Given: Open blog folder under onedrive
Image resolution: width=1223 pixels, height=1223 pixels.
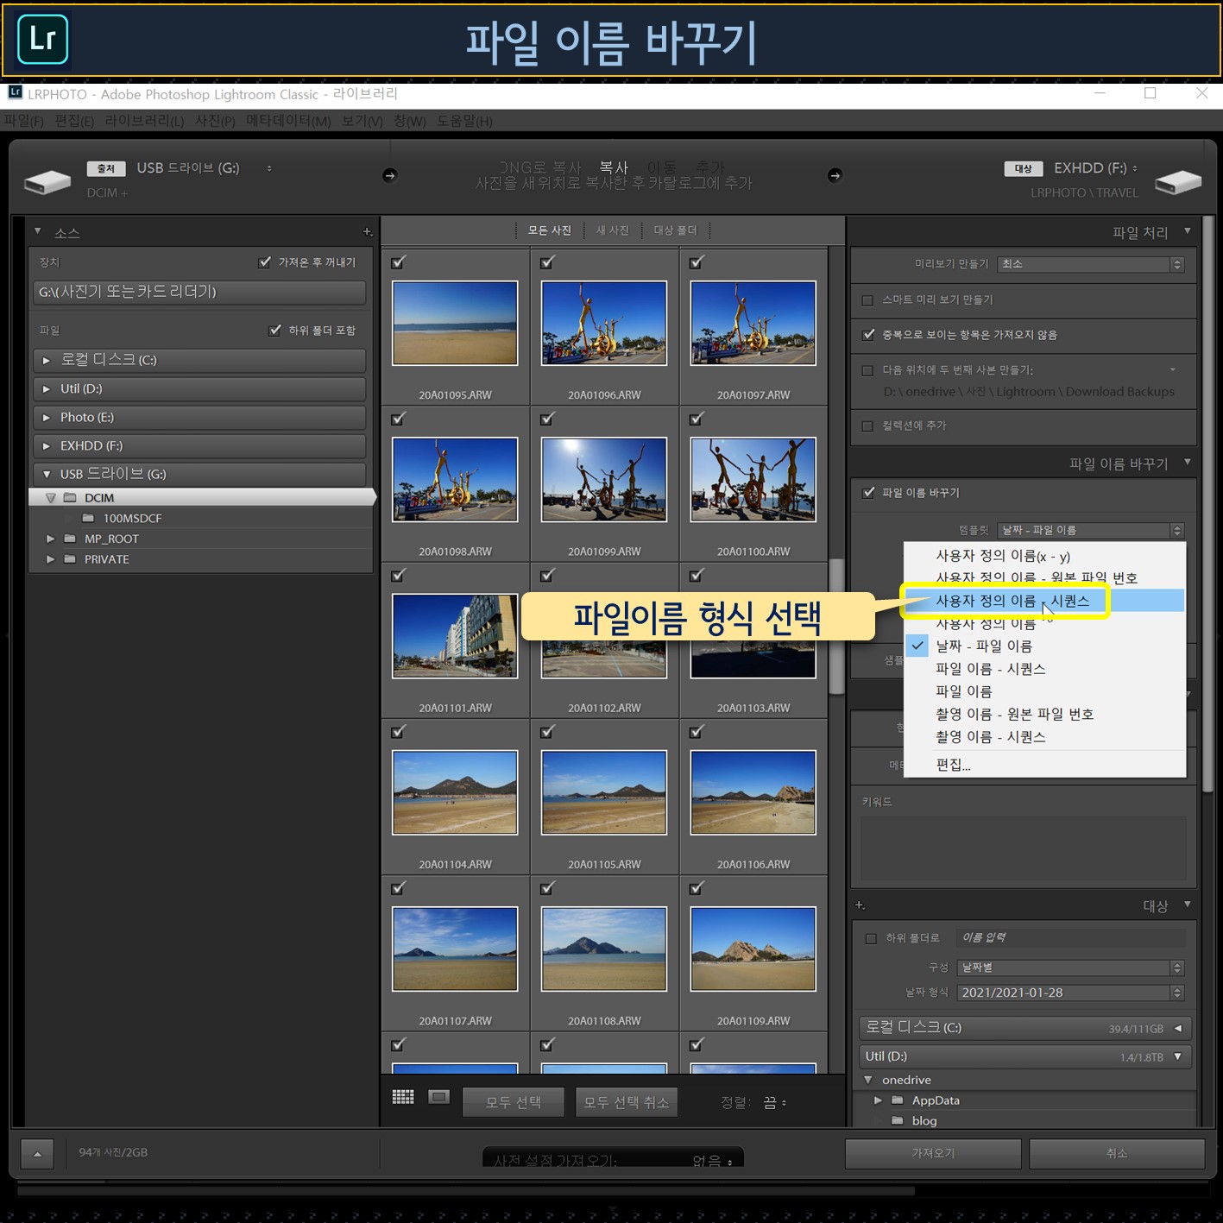Looking at the screenshot, I should (x=924, y=1120).
